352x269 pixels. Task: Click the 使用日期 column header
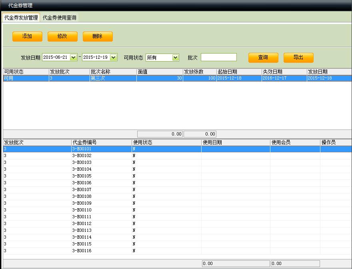point(236,142)
